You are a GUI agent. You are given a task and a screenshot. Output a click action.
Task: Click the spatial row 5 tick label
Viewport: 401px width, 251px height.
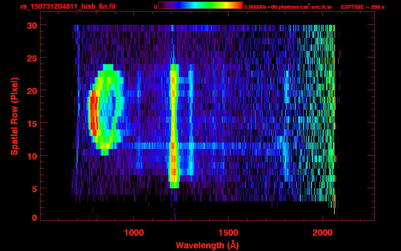35,189
